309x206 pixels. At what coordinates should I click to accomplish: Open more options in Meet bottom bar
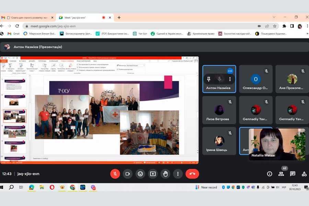tap(178, 174)
